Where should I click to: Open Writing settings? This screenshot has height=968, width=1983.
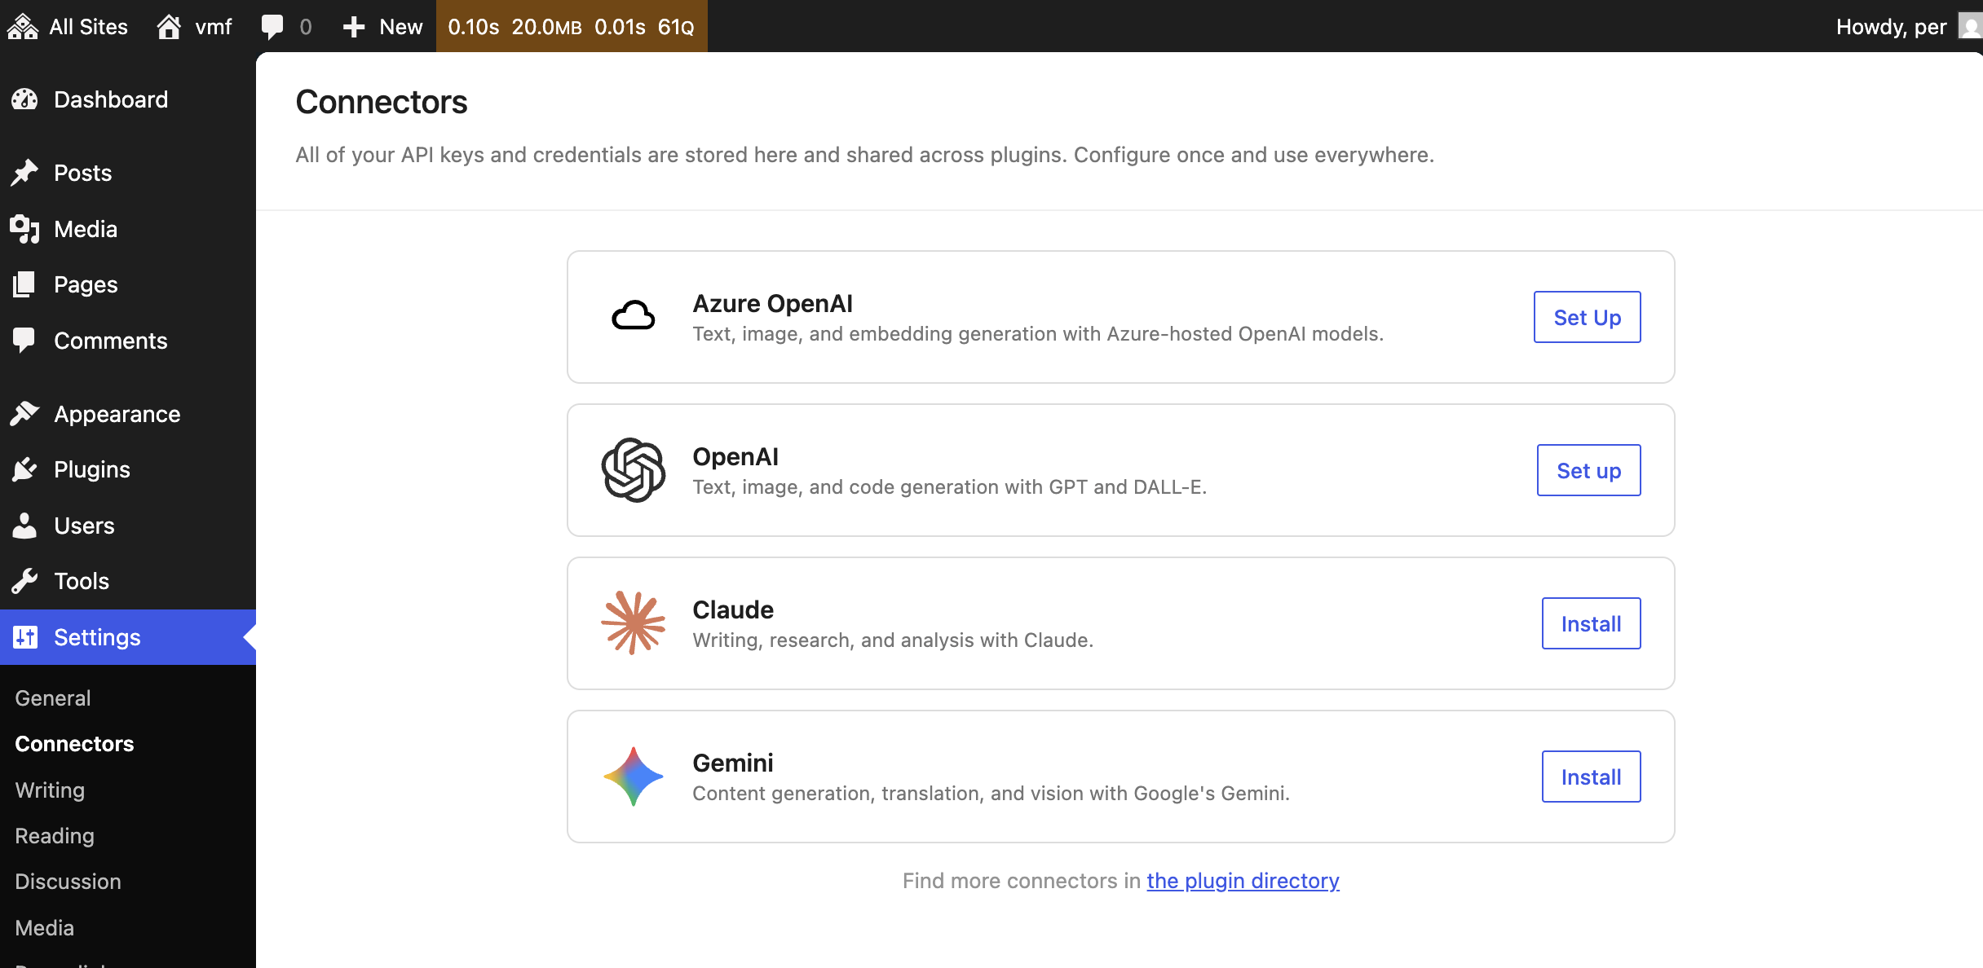[49, 790]
